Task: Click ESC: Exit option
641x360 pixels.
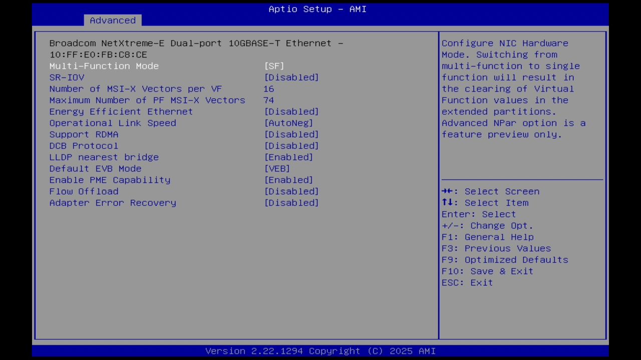Action: pos(467,282)
